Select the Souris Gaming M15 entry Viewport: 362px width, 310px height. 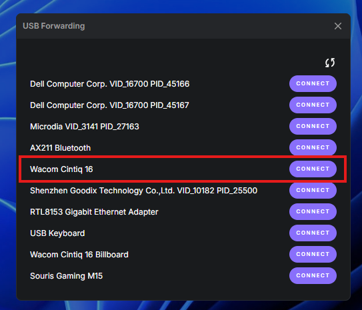[66, 276]
